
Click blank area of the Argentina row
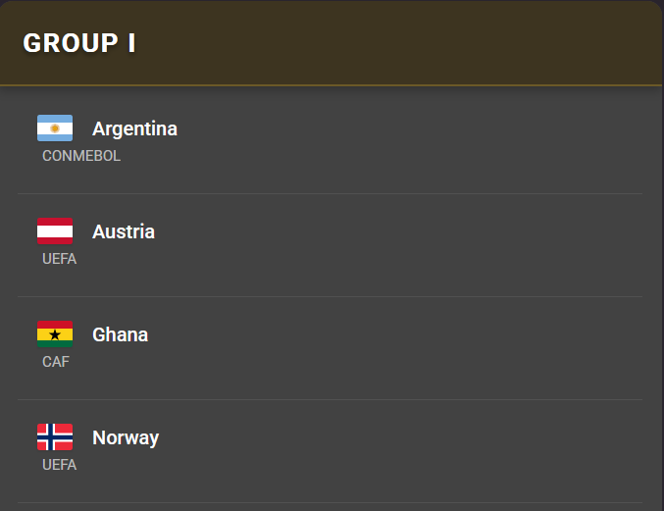412,140
